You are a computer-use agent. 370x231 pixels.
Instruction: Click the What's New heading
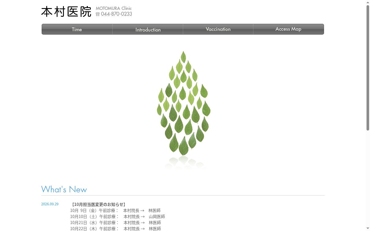64,189
